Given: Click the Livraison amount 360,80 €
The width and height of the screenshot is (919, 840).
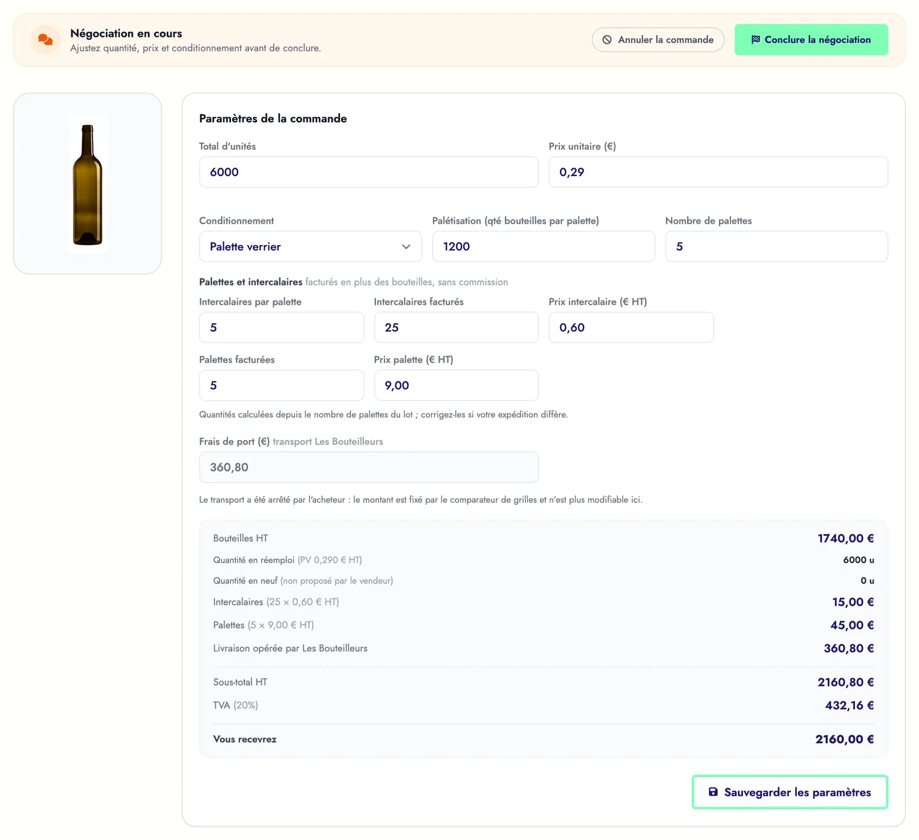Looking at the screenshot, I should pos(849,648).
